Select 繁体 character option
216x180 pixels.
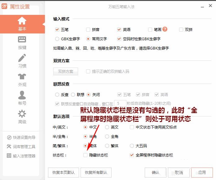click(x=107, y=146)
